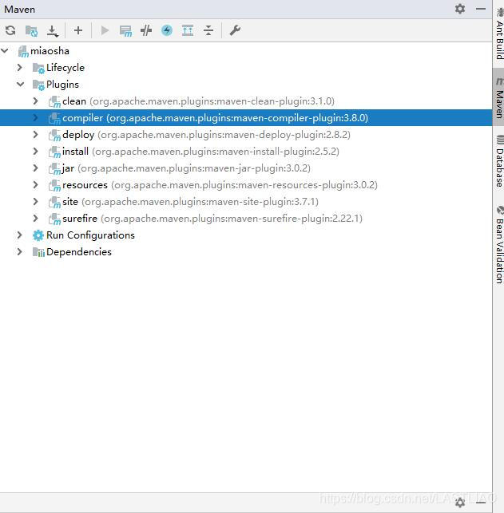Expand the site plugin node
The height and width of the screenshot is (513, 504).
(x=35, y=202)
